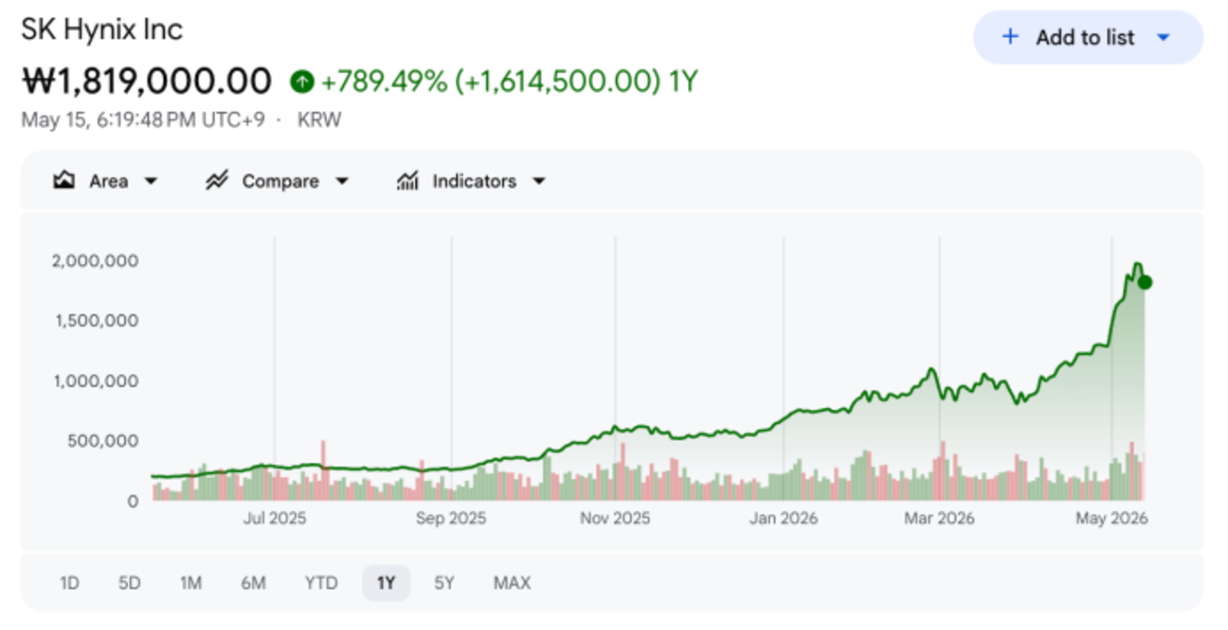Expand the Compare dropdown arrow
The width and height of the screenshot is (1228, 630).
(x=342, y=182)
